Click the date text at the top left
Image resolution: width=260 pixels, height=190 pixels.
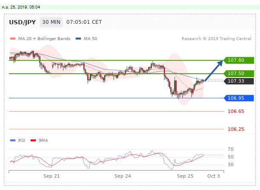tap(21, 7)
